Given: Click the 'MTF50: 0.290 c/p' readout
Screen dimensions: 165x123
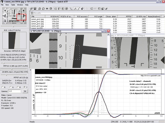Looking at the screenshot, I should click(x=13, y=57).
